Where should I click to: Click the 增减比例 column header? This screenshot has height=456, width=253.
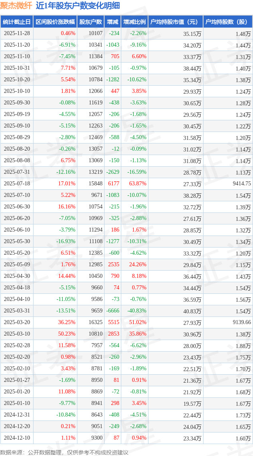click(134, 22)
